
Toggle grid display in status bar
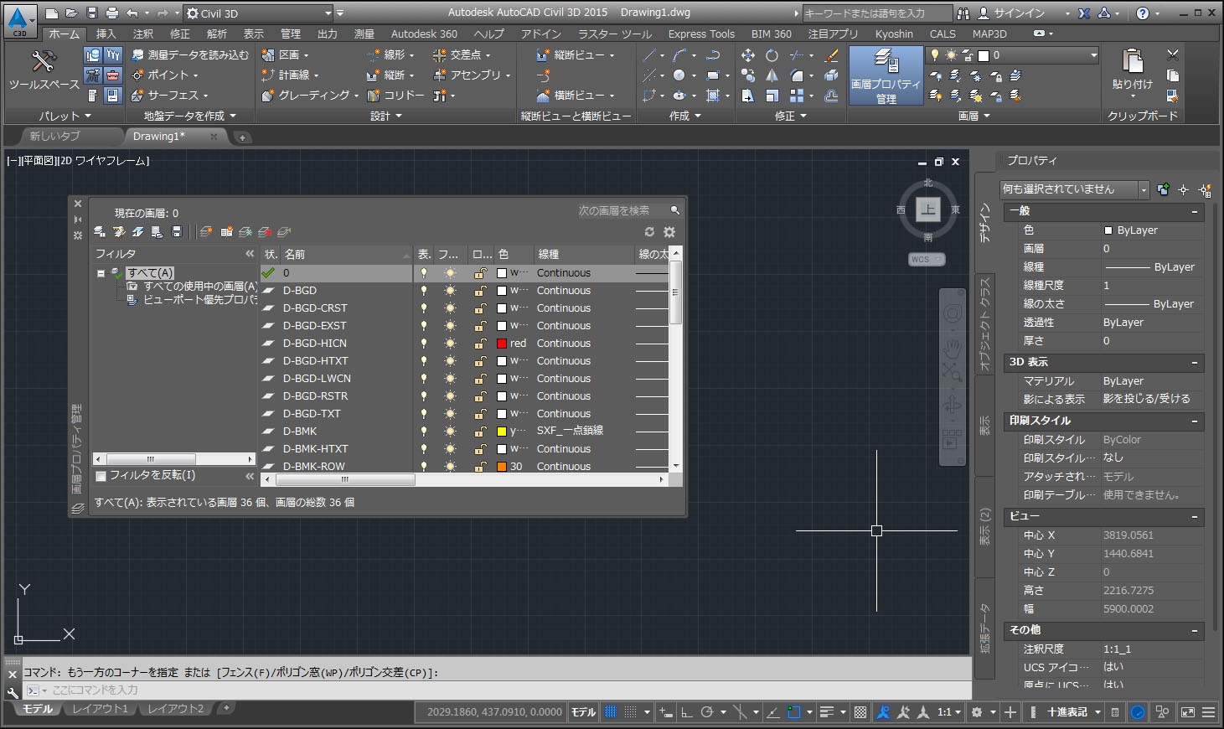pos(611,712)
